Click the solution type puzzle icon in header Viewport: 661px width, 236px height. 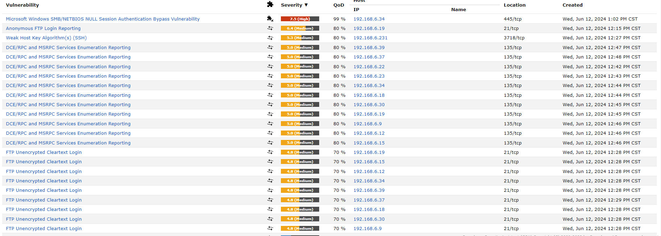[x=270, y=5]
